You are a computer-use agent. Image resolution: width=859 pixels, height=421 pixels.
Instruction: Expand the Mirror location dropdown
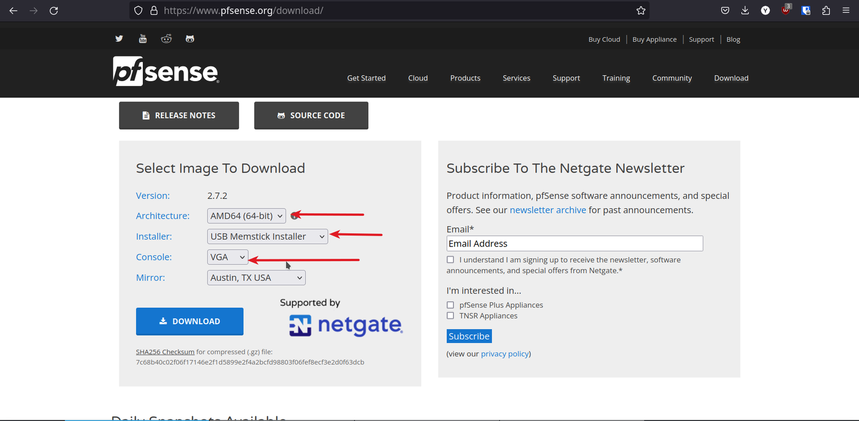coord(256,278)
